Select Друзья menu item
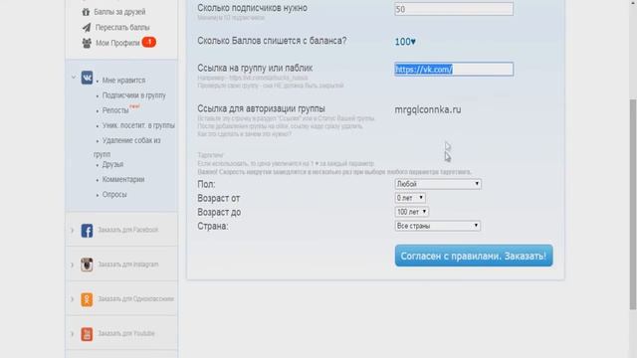Screen dimensions: 637x358 tap(112, 164)
